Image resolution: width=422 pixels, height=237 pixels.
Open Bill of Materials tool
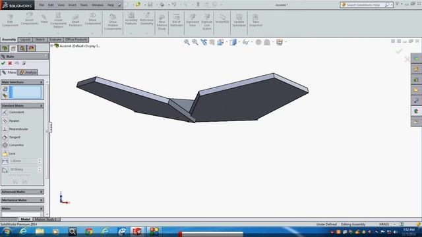tap(176, 20)
